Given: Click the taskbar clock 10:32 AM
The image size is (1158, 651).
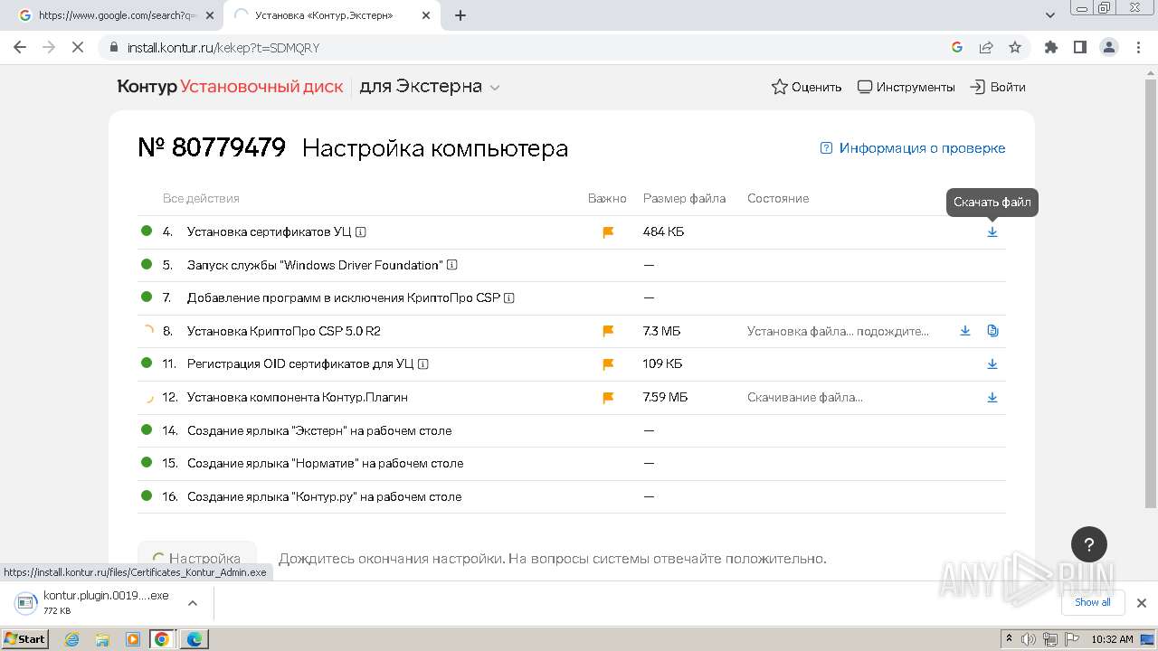Looking at the screenshot, I should (1112, 639).
